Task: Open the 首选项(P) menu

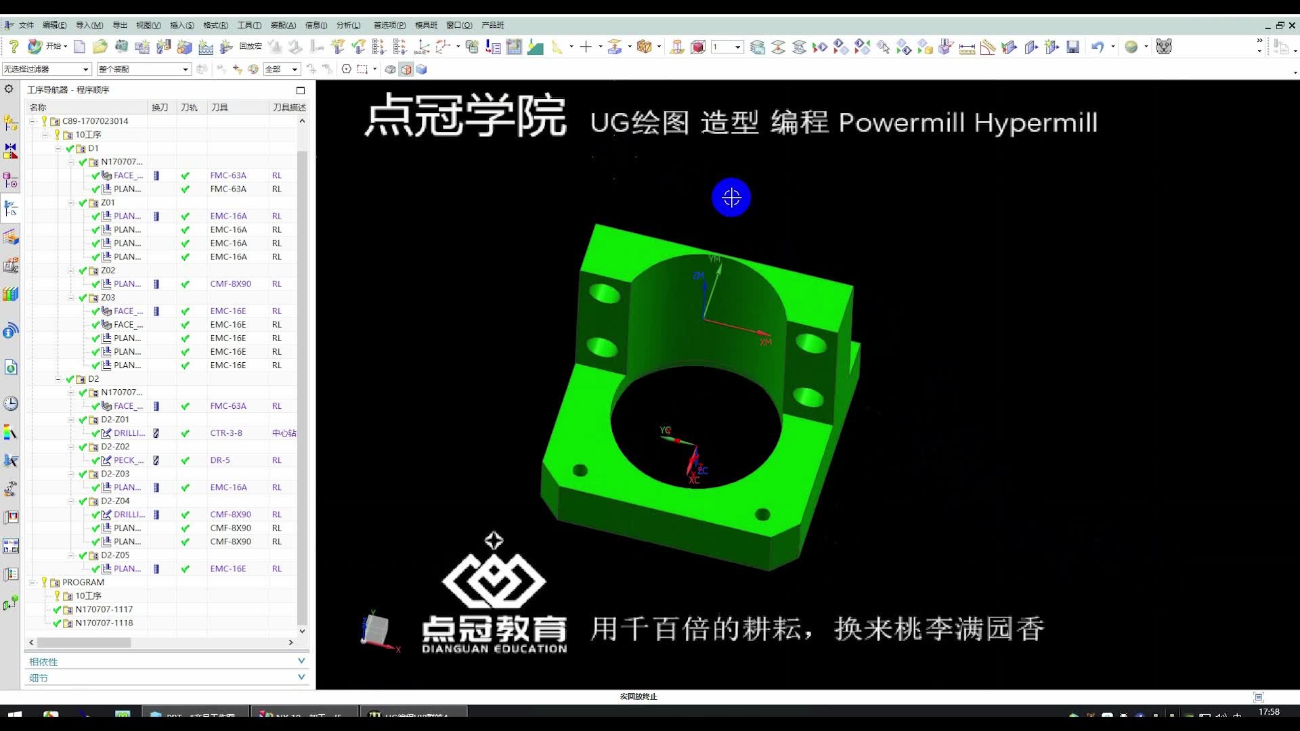Action: tap(389, 25)
